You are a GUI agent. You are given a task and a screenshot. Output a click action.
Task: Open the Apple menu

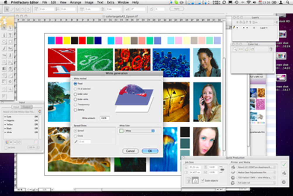coord(6,2)
